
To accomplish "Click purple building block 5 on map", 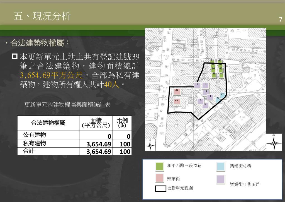I will click(x=206, y=85).
